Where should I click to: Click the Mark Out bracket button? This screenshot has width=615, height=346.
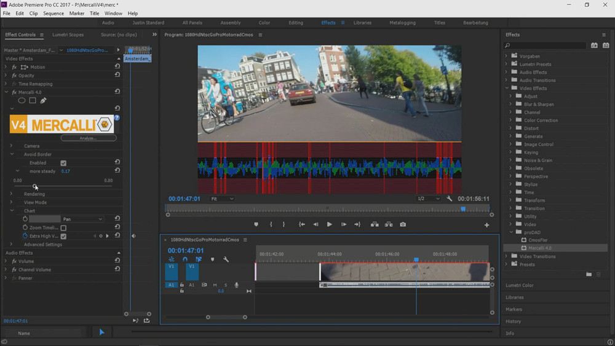click(x=284, y=224)
